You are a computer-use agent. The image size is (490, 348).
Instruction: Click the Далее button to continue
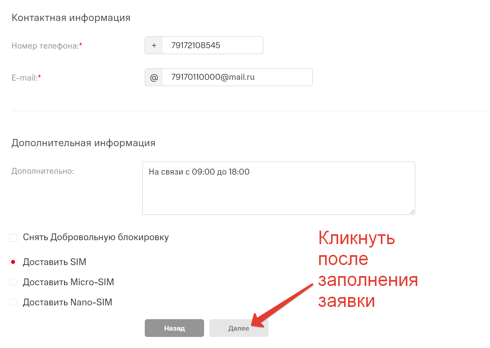[238, 328]
